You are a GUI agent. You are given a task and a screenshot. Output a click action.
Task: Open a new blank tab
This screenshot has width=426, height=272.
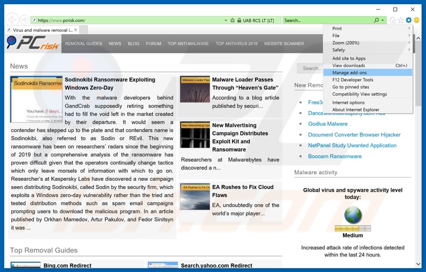pos(84,30)
